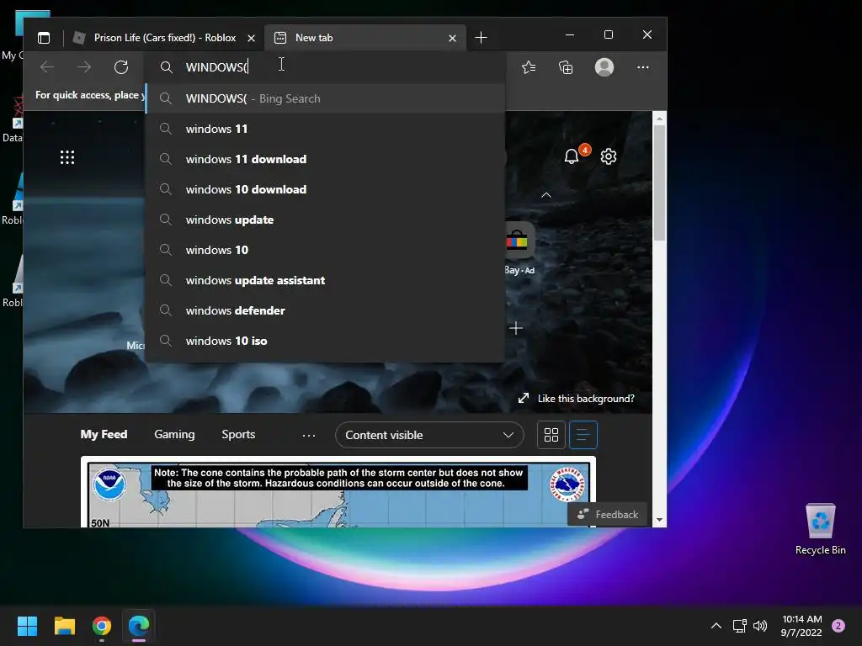862x646 pixels.
Task: Select the WINDOWS( Bing Search suggestion
Action: pos(326,98)
